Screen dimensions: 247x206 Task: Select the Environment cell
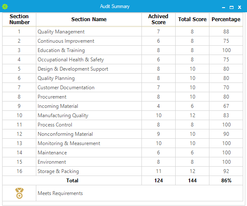(x=89, y=162)
